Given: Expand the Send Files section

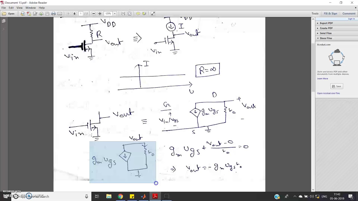Looking at the screenshot, I should [336, 33].
